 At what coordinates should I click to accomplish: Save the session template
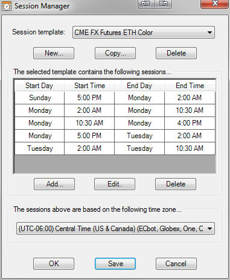point(115,264)
